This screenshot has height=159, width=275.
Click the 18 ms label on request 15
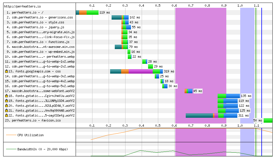point(169,81)
